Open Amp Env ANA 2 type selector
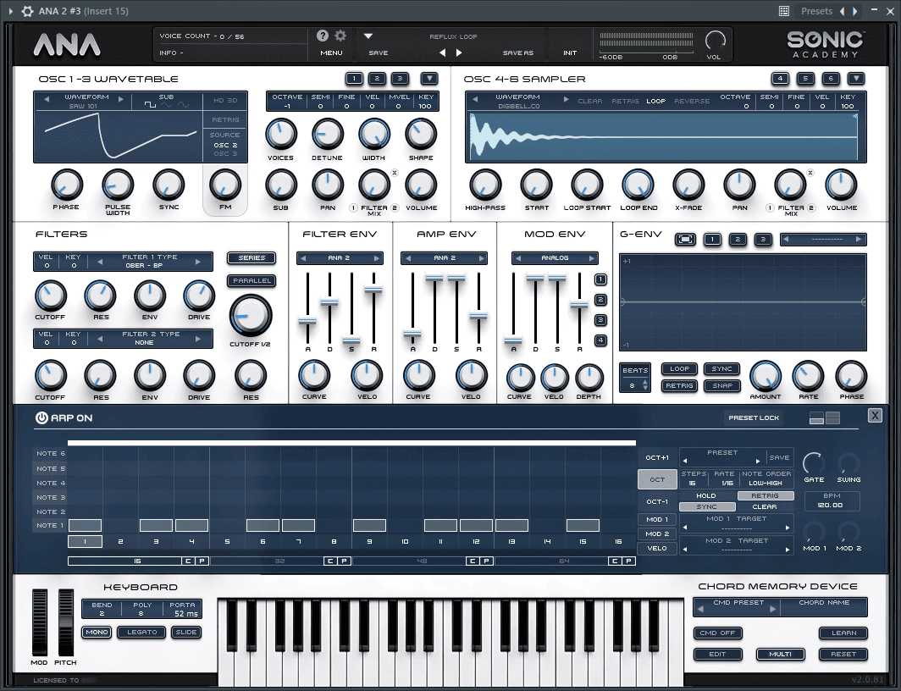The width and height of the screenshot is (901, 691). point(445,258)
